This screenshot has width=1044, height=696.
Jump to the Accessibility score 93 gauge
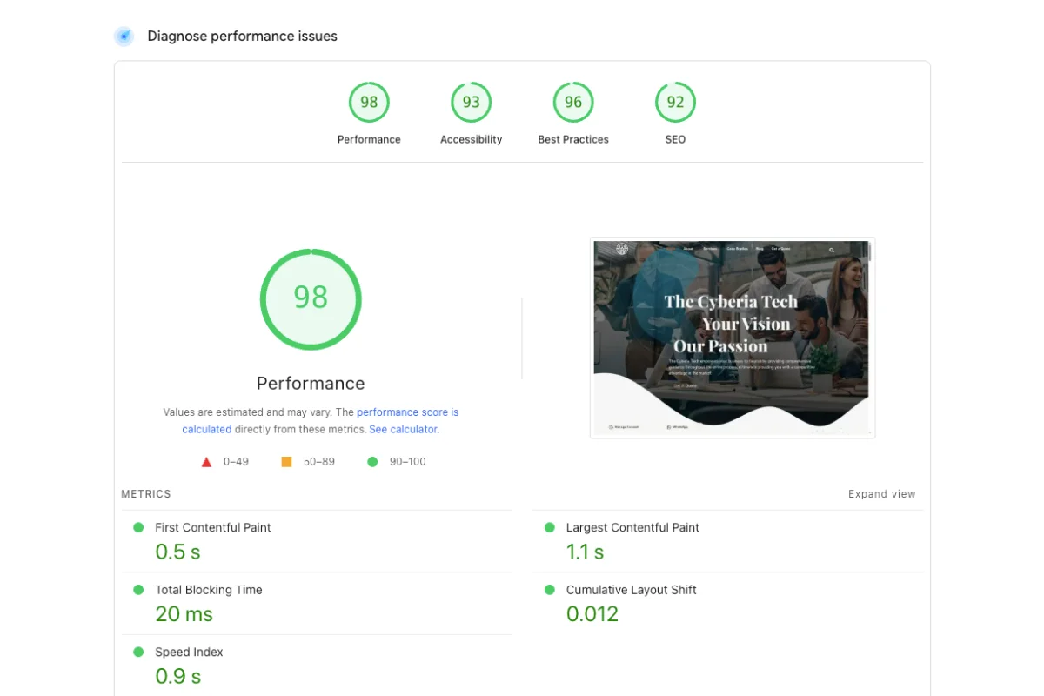click(471, 103)
